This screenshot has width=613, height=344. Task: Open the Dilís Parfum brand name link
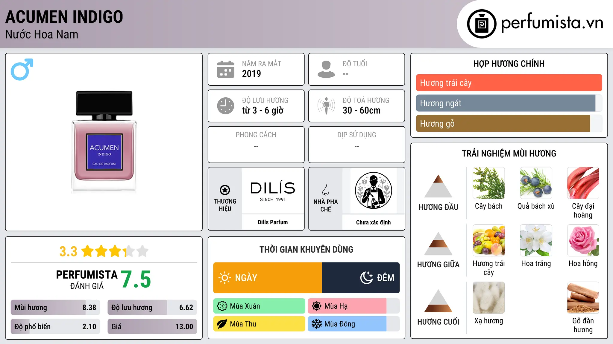273,222
